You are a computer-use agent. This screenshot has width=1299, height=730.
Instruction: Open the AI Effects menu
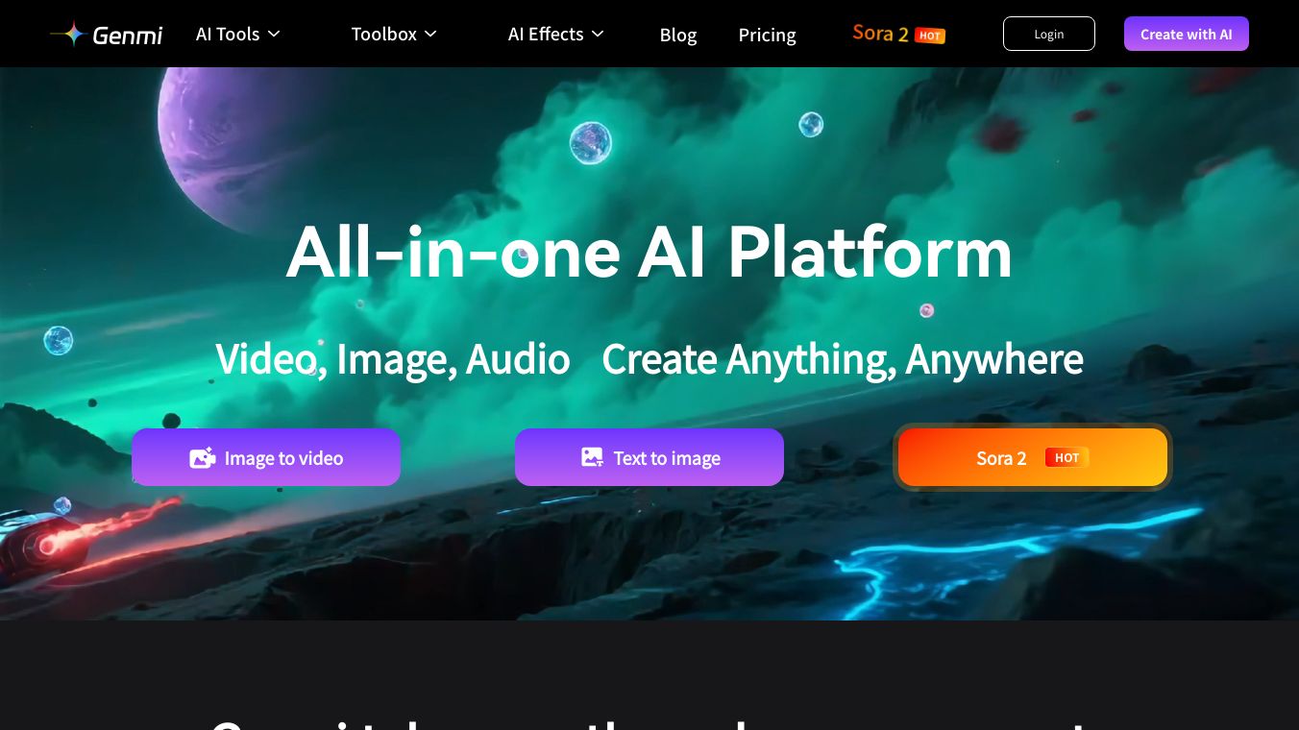pos(556,34)
